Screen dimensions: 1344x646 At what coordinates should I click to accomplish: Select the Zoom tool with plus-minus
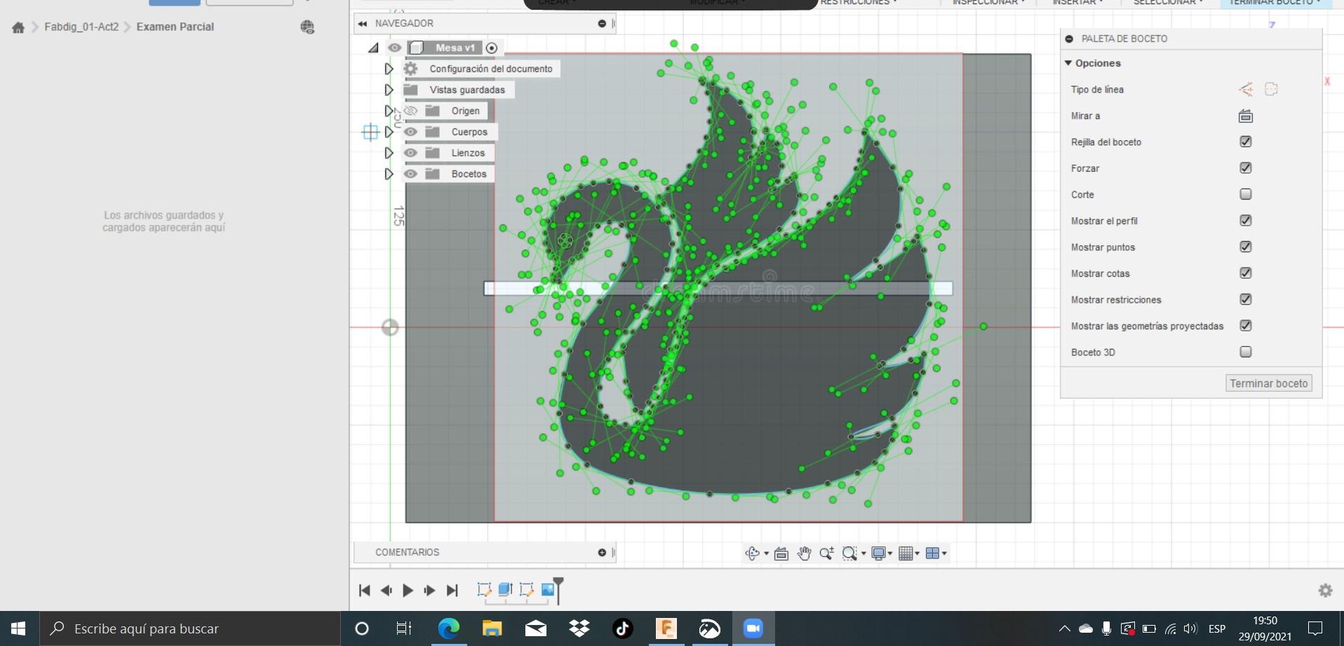coord(826,554)
